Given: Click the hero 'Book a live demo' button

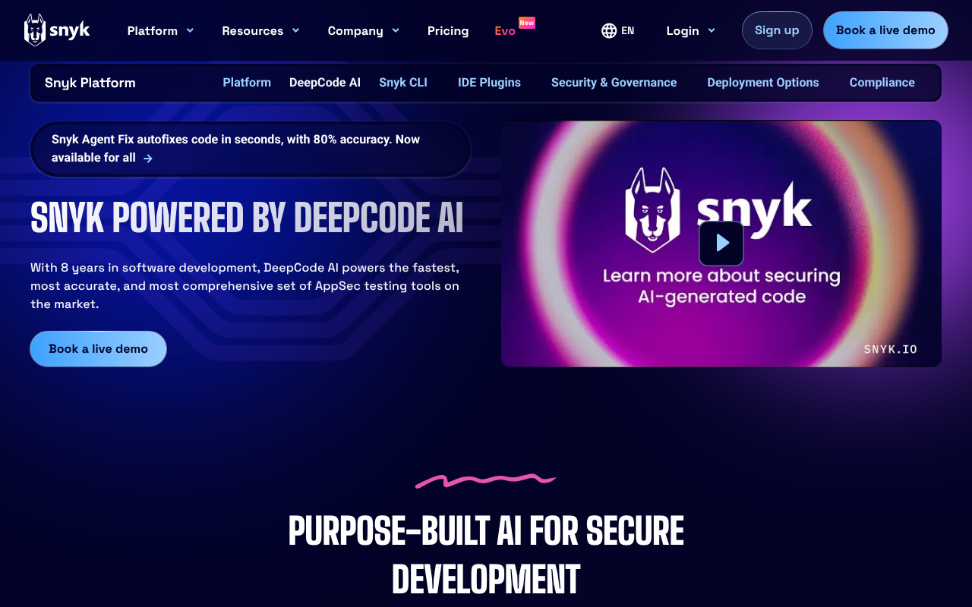Looking at the screenshot, I should [98, 349].
